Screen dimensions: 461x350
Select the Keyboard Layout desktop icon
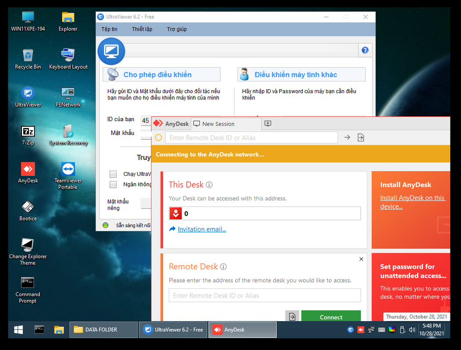tap(68, 59)
